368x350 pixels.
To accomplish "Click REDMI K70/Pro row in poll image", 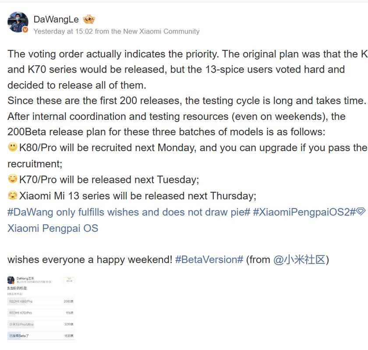I will click(x=41, y=313).
